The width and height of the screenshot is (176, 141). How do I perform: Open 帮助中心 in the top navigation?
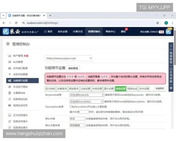point(111,31)
